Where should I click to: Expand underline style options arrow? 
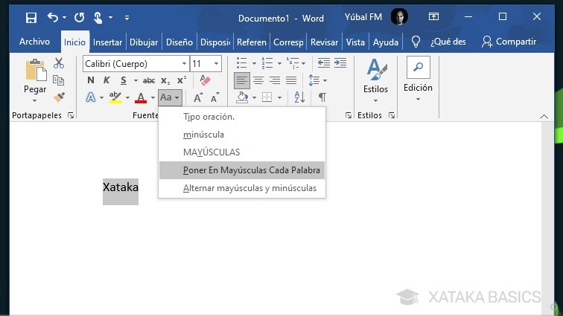coord(136,81)
